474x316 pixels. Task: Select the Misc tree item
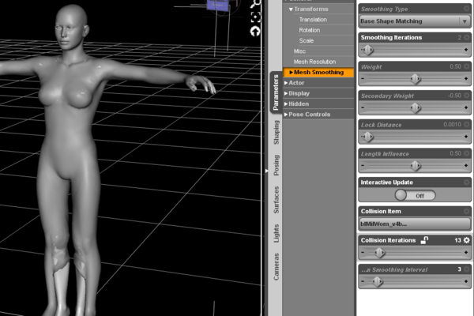coord(299,51)
